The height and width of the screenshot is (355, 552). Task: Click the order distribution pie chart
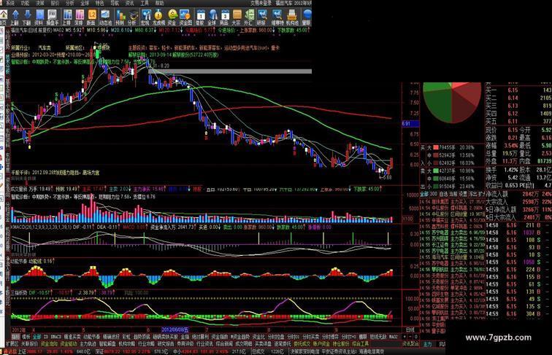pyautogui.click(x=452, y=101)
